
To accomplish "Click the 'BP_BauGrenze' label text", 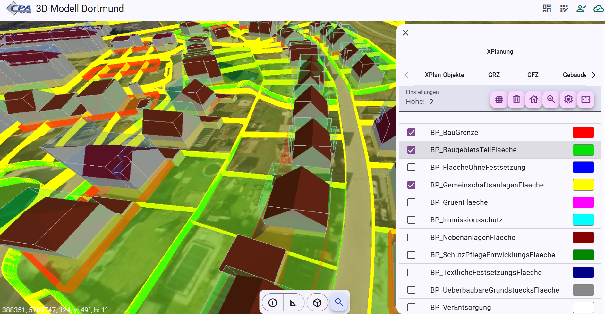I will (x=454, y=133).
